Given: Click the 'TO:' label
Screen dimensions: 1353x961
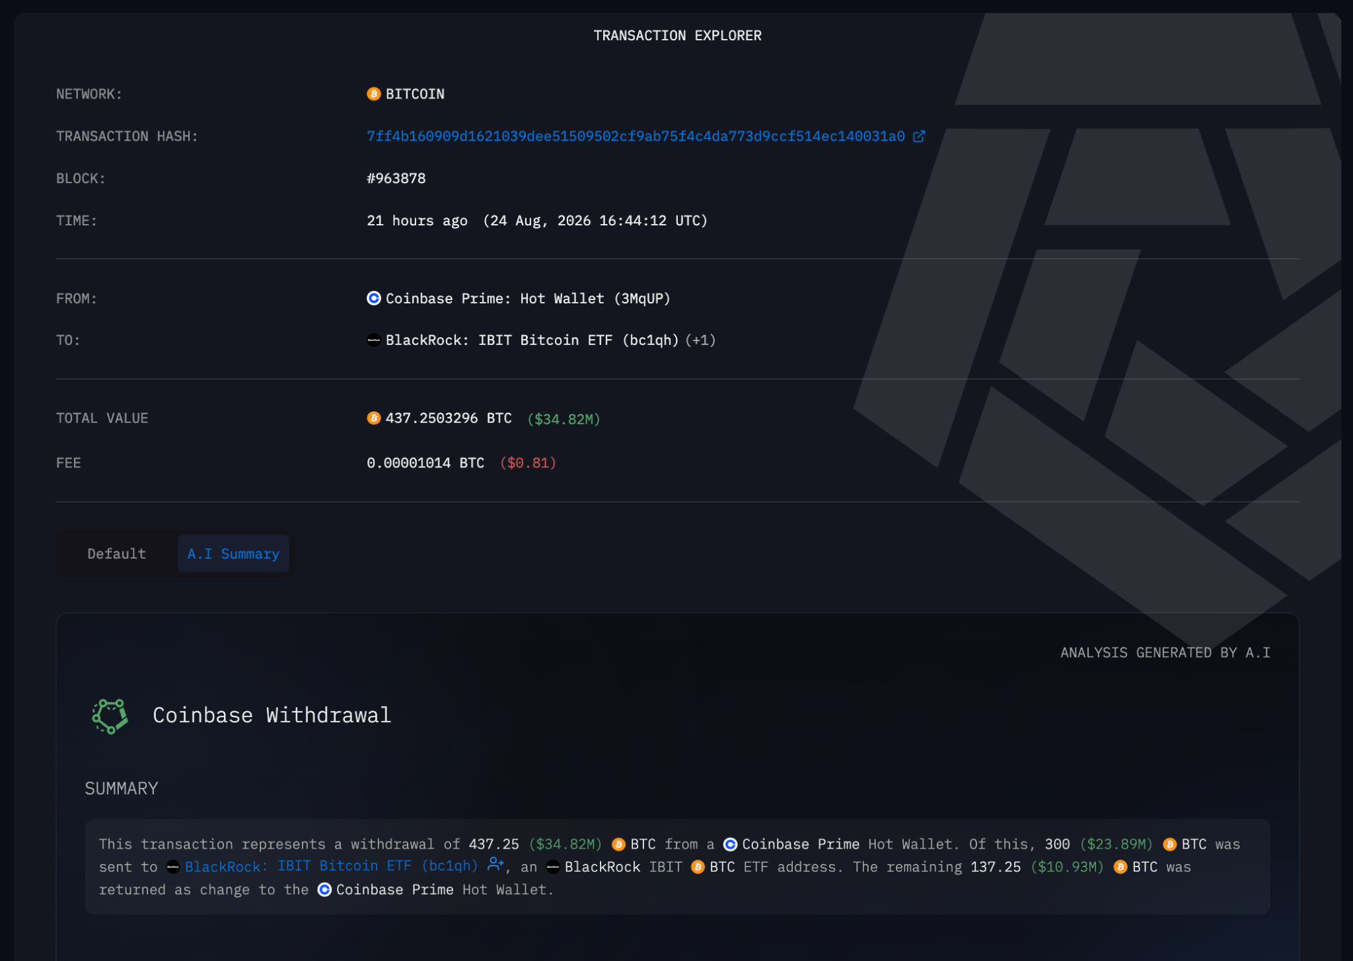Looking at the screenshot, I should tap(68, 340).
